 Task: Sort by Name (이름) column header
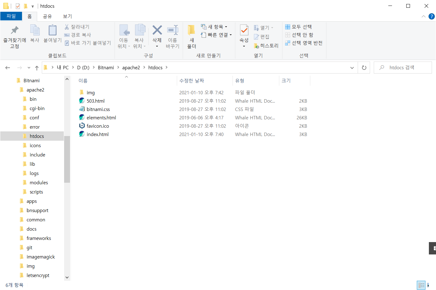pyautogui.click(x=83, y=81)
